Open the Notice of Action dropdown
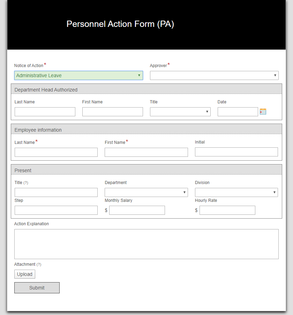The height and width of the screenshot is (315, 293). 78,75
